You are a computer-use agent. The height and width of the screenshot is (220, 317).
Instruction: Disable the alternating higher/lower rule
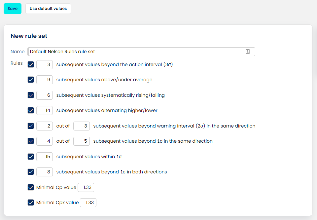pyautogui.click(x=31, y=110)
